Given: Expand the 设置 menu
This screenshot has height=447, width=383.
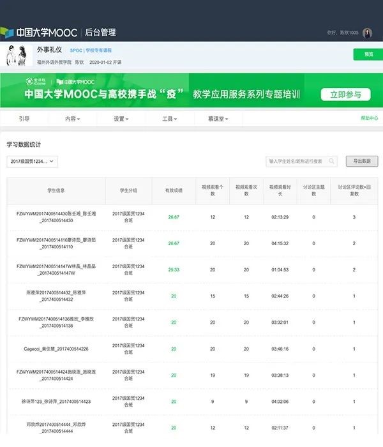Looking at the screenshot, I should (x=121, y=119).
